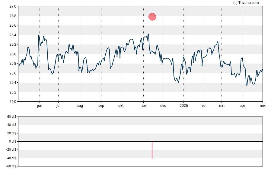Click the 25,8 price axis value
Image resolution: width=268 pixels, height=171 pixels.
tap(13, 64)
